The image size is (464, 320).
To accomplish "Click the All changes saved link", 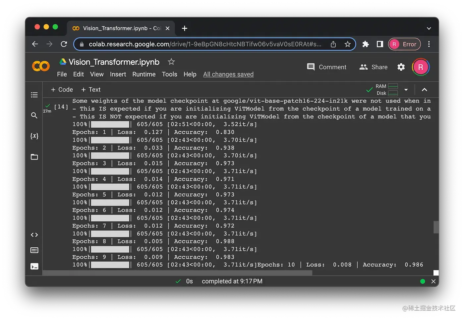I will click(x=228, y=74).
